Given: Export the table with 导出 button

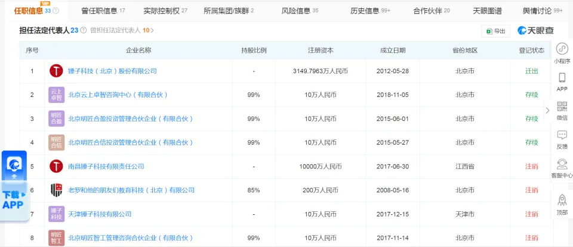Looking at the screenshot, I should tap(496, 31).
